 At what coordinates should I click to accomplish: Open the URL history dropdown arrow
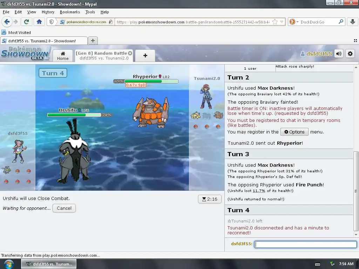click(282, 22)
